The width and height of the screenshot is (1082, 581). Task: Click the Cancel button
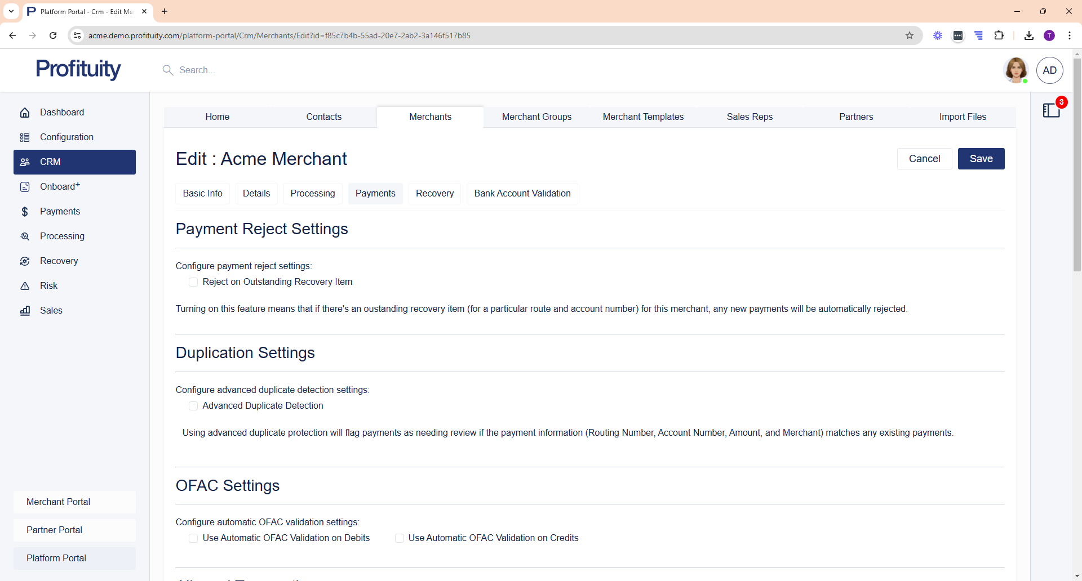point(924,159)
